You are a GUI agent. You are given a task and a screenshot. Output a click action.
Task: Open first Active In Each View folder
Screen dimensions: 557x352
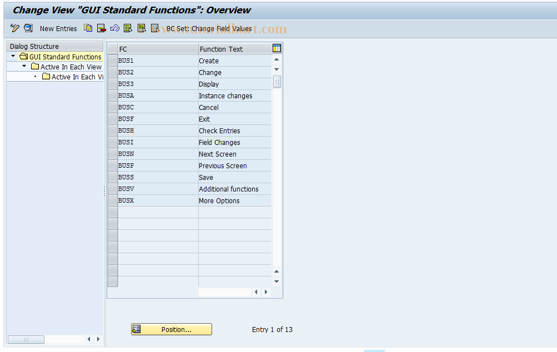67,67
